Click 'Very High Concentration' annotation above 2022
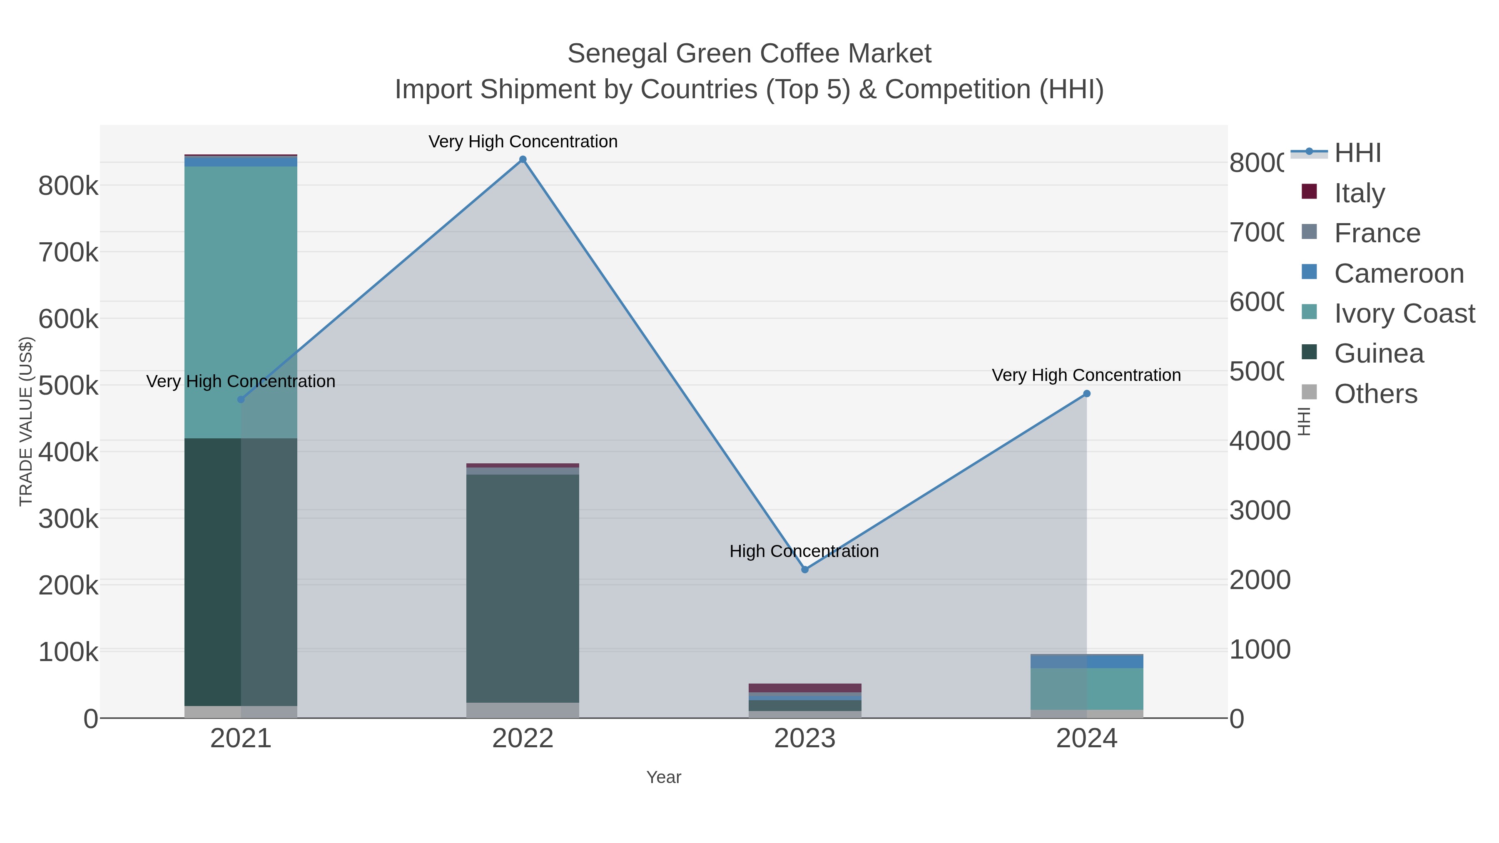 523,142
